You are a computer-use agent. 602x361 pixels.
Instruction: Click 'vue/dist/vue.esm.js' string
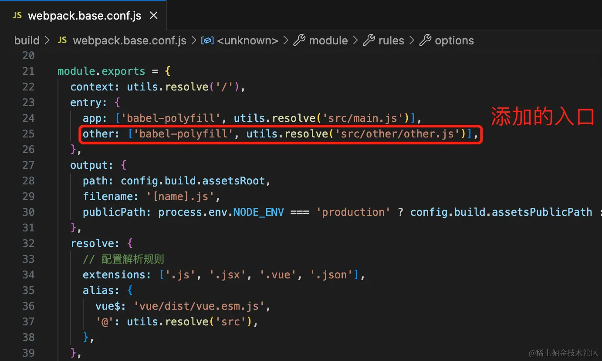(199, 306)
